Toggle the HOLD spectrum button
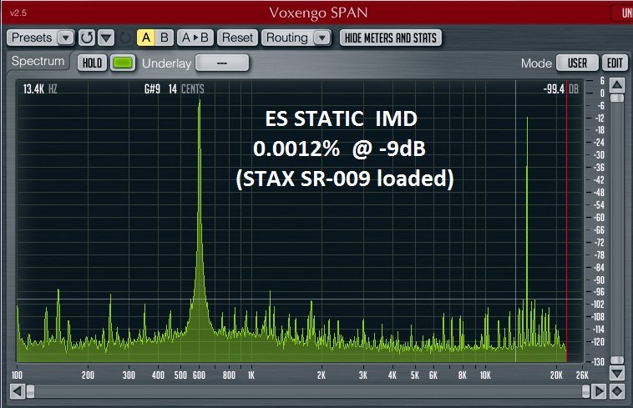This screenshot has width=633, height=408. pyautogui.click(x=92, y=63)
